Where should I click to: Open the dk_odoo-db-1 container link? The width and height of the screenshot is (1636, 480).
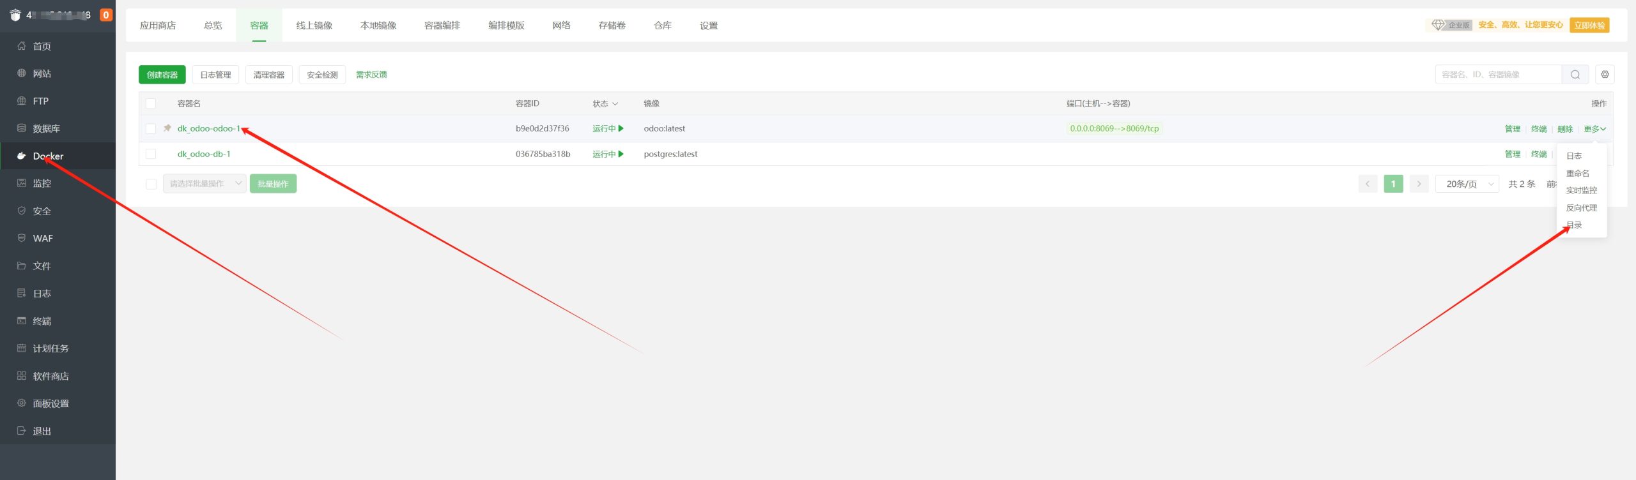(204, 154)
